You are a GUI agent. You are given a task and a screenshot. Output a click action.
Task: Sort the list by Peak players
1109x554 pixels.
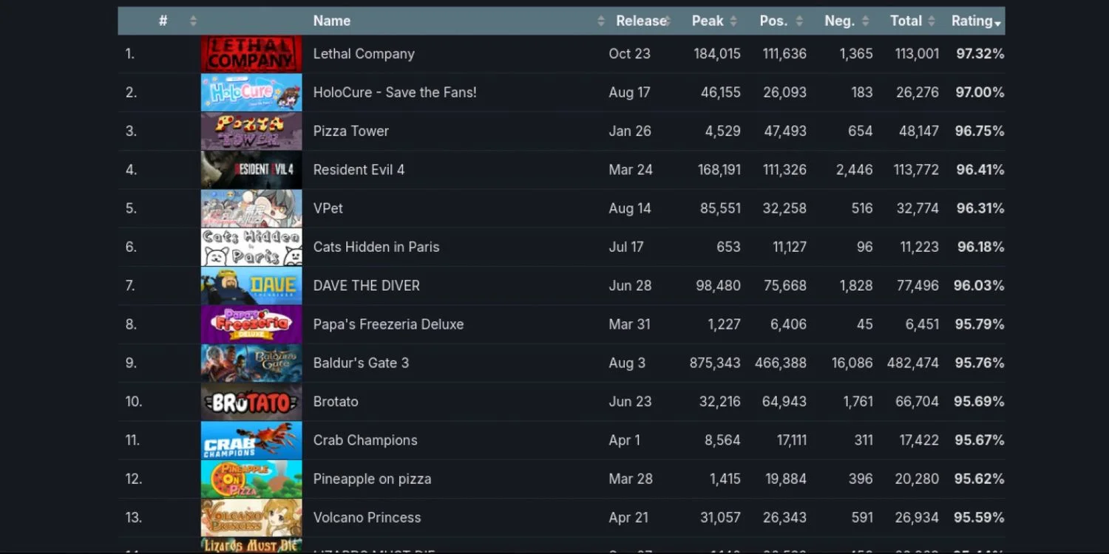coord(708,21)
